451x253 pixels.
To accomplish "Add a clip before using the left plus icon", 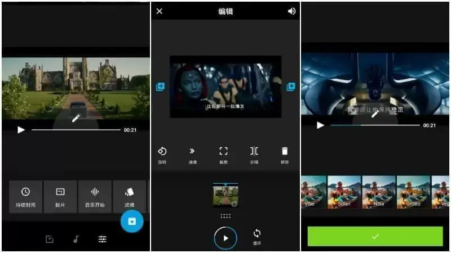I will click(x=160, y=87).
